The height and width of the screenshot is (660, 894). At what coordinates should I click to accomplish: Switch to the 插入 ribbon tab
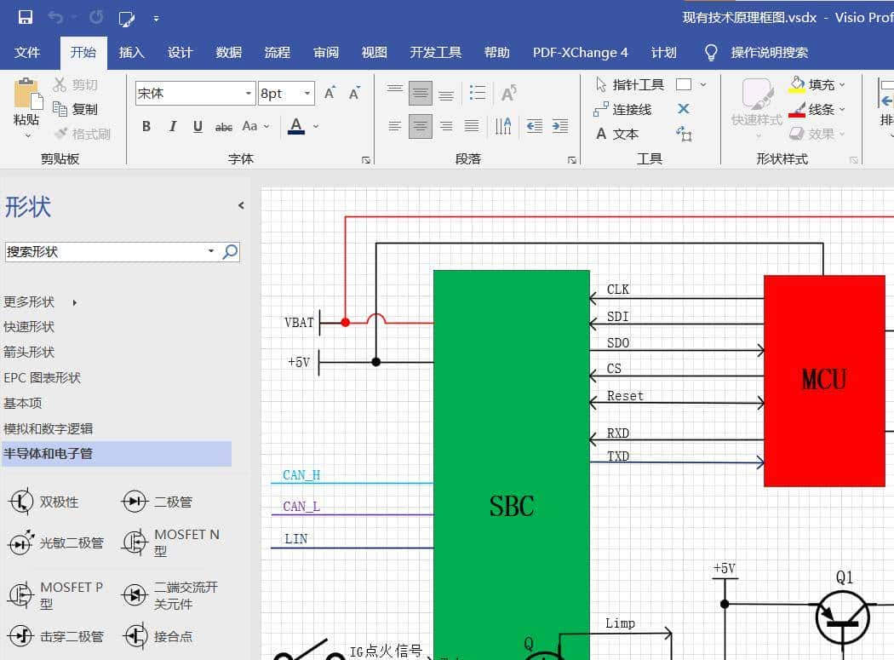(x=131, y=52)
